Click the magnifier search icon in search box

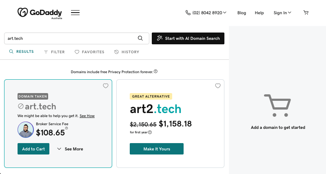[x=140, y=38]
